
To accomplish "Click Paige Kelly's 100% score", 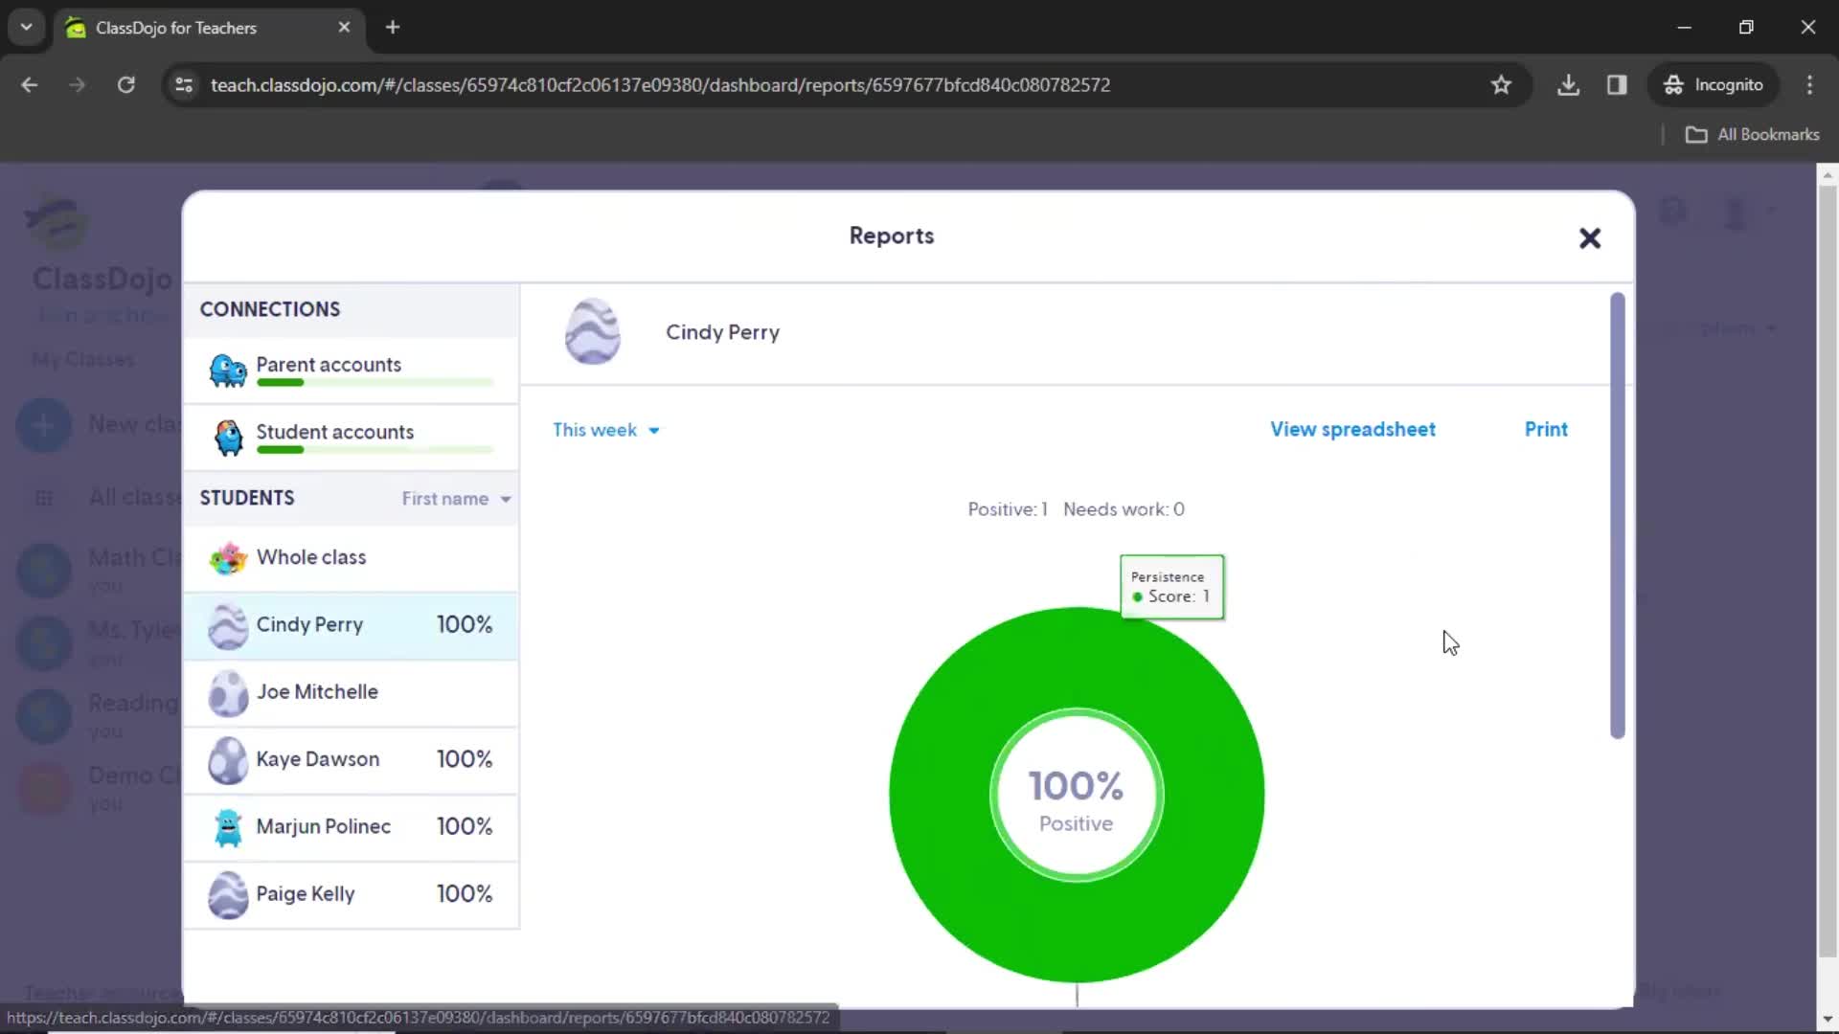I will pyautogui.click(x=465, y=894).
